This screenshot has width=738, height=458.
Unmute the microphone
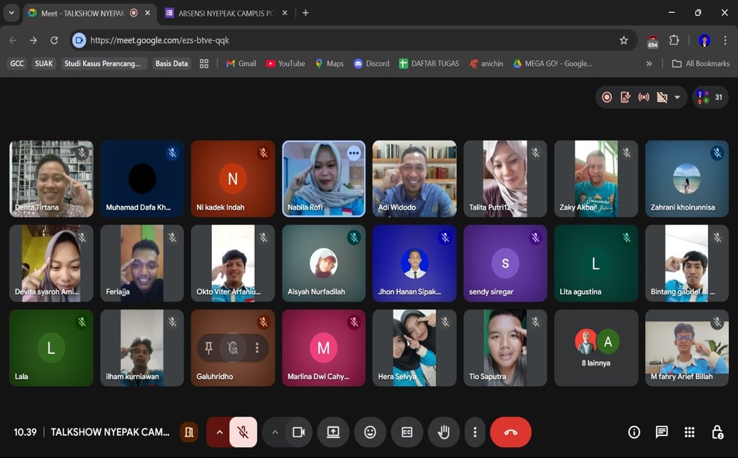click(x=243, y=432)
